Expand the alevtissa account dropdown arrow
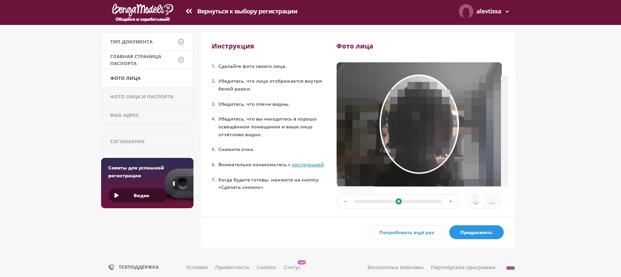The image size is (621, 277). coord(507,12)
